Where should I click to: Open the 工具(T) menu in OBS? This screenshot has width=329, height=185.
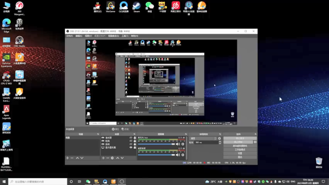[125, 36]
